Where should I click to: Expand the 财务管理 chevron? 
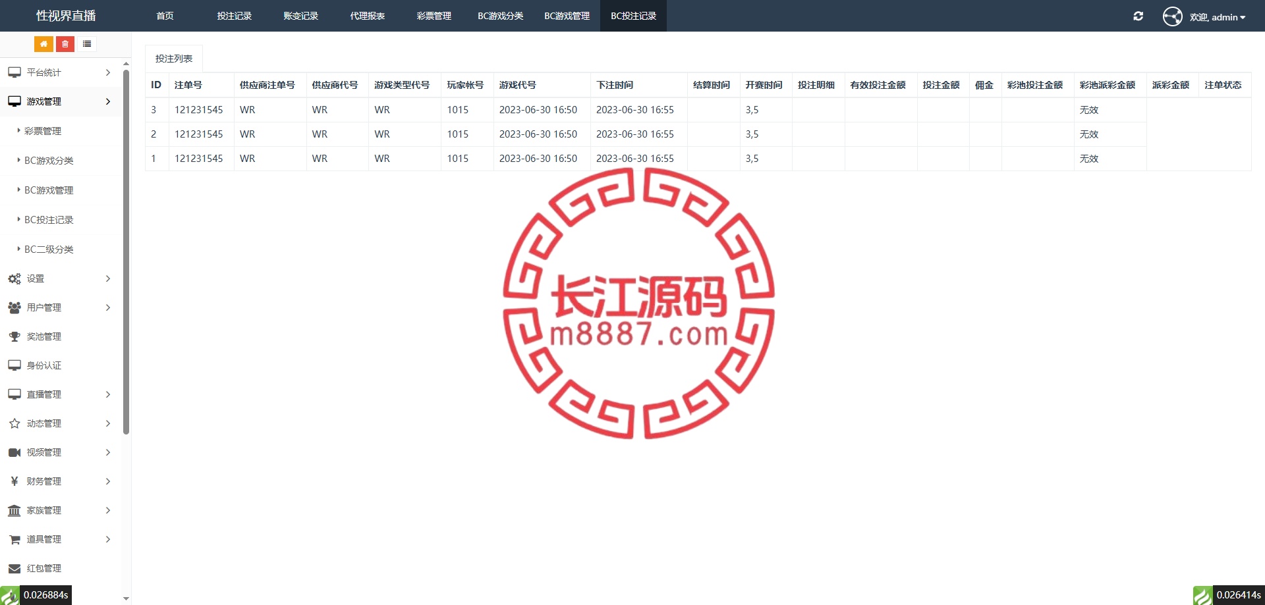(108, 481)
